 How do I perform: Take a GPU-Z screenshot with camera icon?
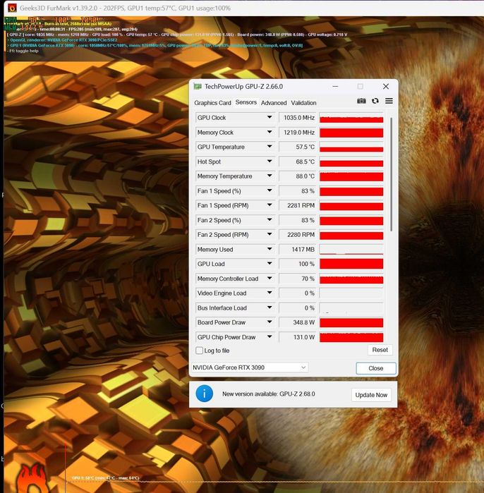click(x=361, y=101)
